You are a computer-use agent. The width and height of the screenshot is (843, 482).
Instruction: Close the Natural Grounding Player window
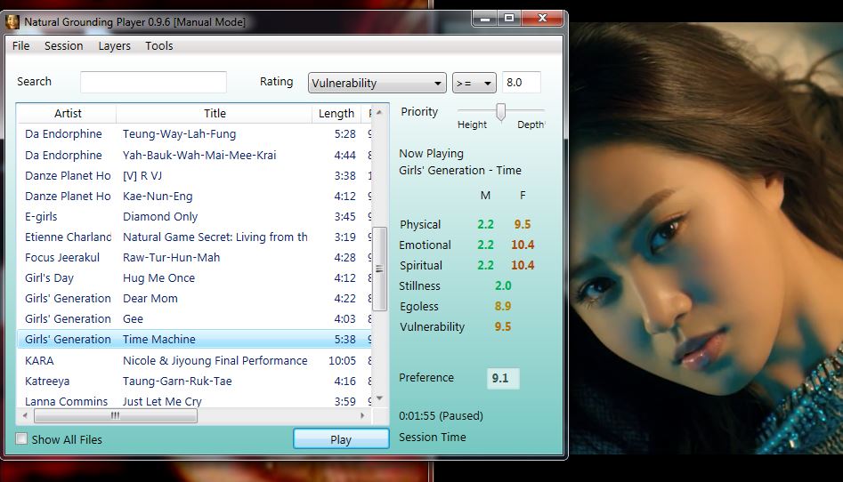(x=542, y=19)
